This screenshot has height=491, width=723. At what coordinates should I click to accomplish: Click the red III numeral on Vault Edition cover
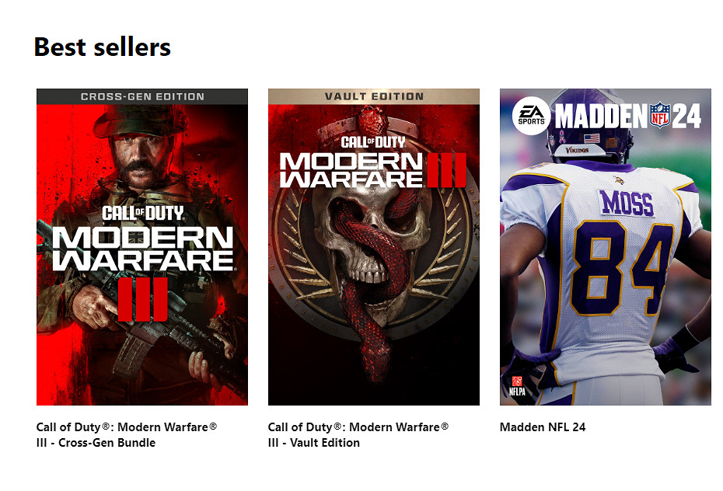click(x=447, y=170)
